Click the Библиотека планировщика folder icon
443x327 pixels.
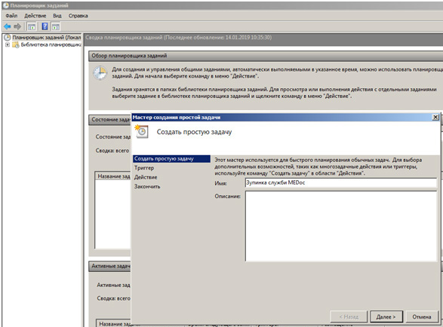point(16,44)
